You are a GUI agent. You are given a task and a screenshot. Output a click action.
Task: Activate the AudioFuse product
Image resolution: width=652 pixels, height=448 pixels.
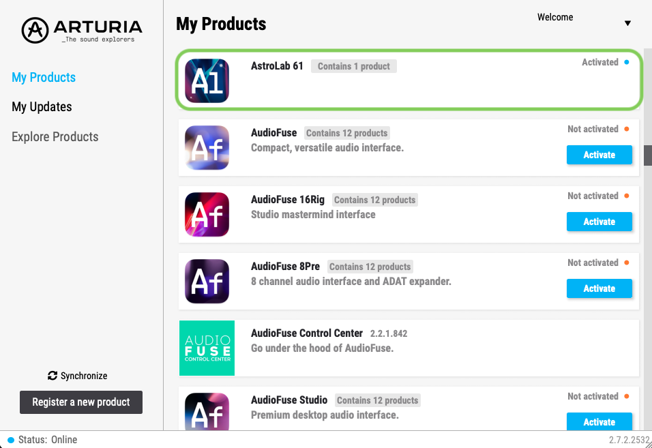tap(599, 155)
